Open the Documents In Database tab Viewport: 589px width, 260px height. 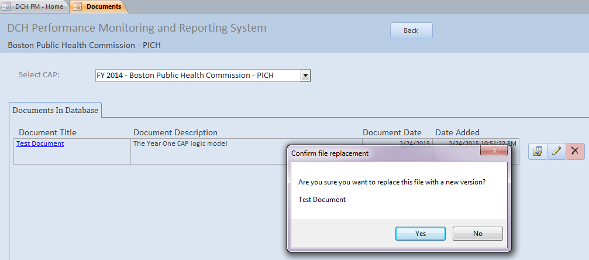56,110
